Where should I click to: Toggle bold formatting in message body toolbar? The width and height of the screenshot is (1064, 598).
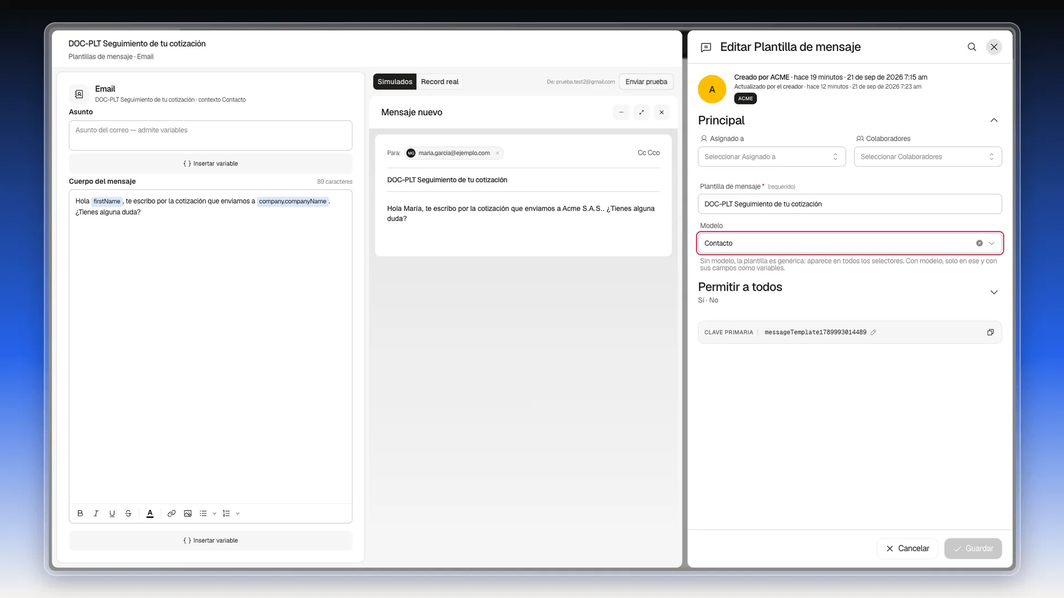pos(80,513)
